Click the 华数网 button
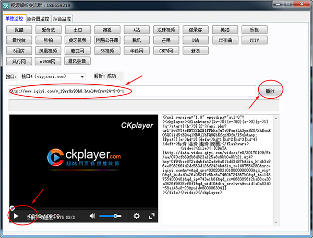The image size is (313, 238). pyautogui.click(x=137, y=51)
